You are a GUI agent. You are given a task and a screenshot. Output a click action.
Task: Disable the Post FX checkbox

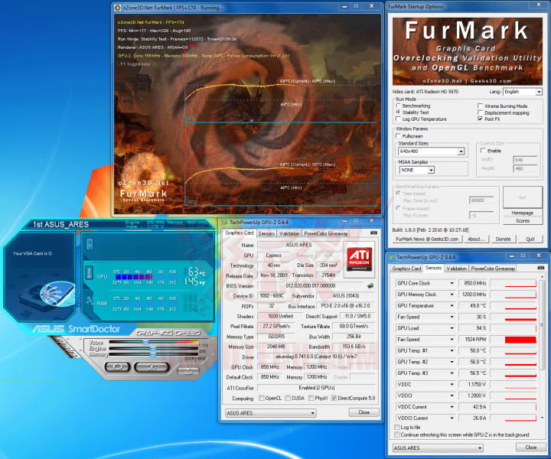coord(480,119)
